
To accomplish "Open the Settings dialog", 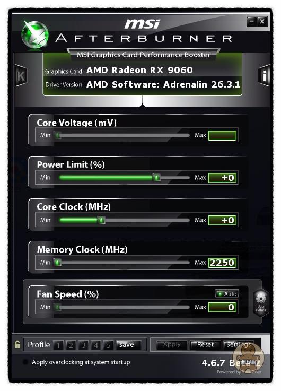I will 239,345.
